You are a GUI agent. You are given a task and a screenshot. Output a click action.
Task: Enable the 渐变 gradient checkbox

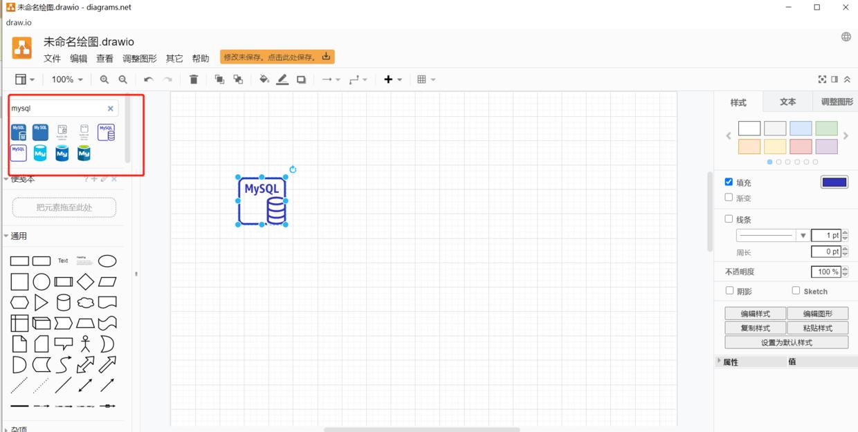[x=729, y=198]
